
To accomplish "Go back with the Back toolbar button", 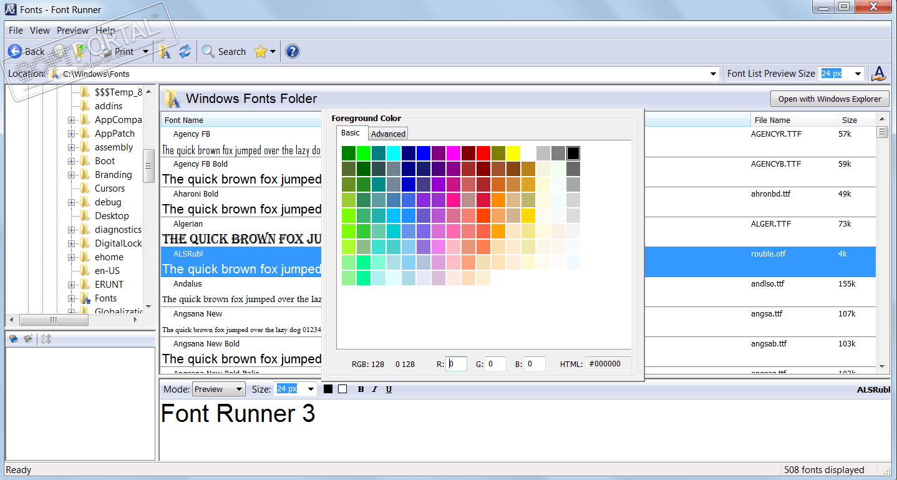I will tap(26, 52).
